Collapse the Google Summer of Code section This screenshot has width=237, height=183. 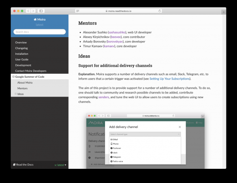(13, 77)
